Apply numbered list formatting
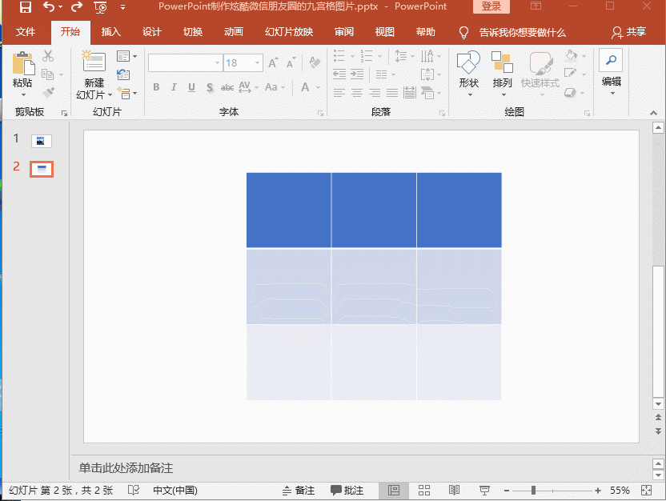The width and height of the screenshot is (666, 501). pyautogui.click(x=367, y=55)
